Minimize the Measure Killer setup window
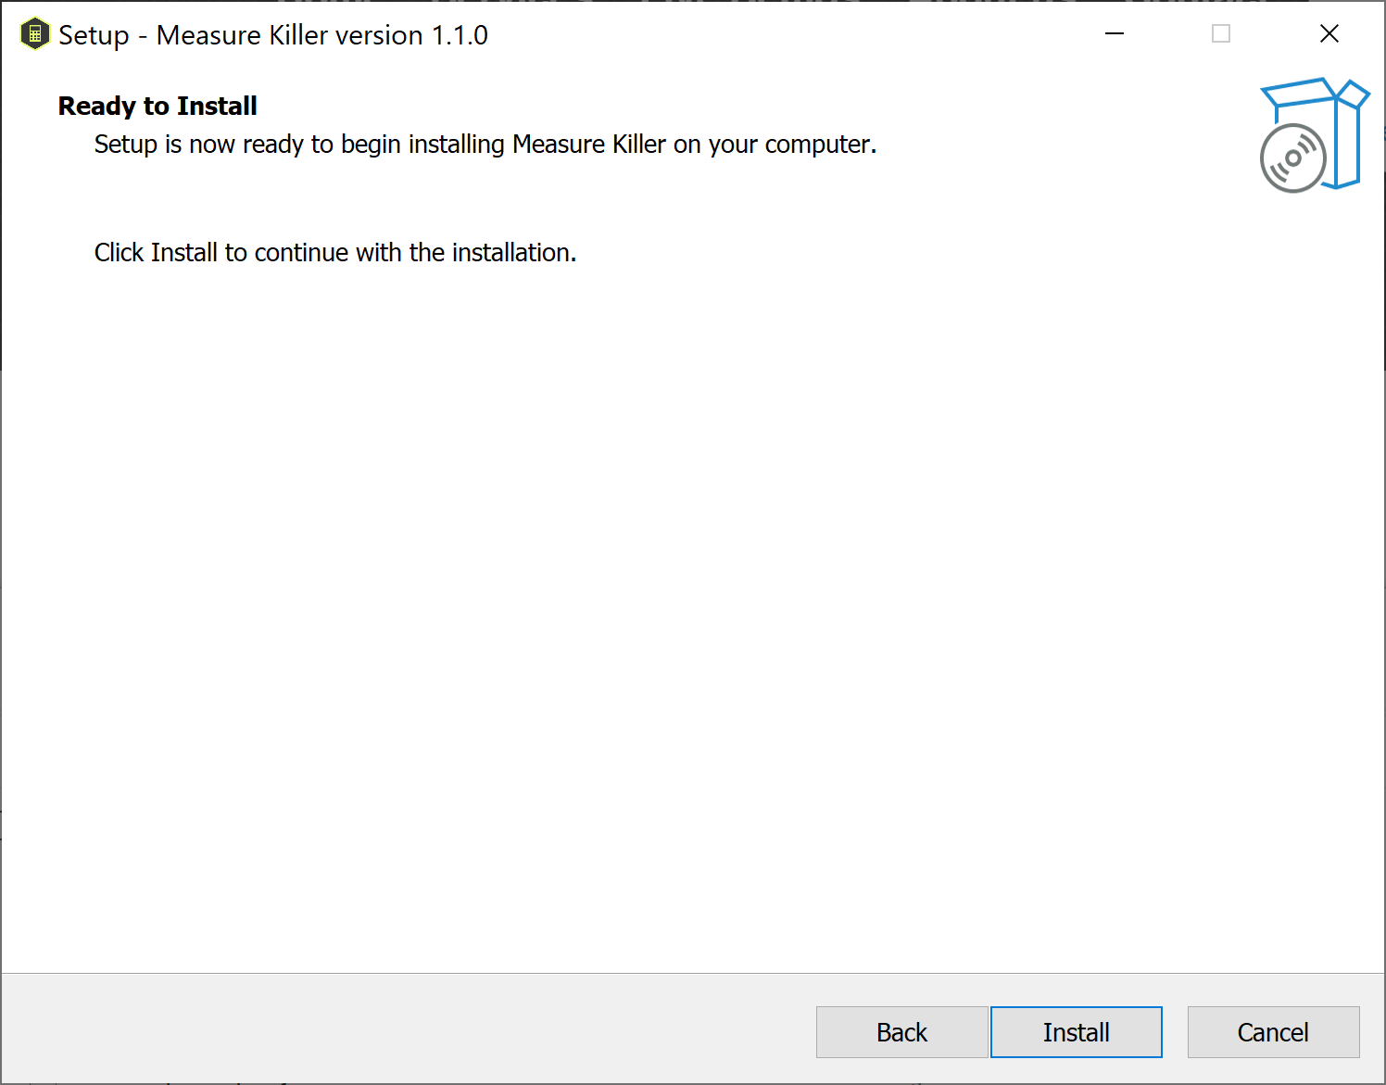This screenshot has height=1085, width=1386. (x=1114, y=33)
